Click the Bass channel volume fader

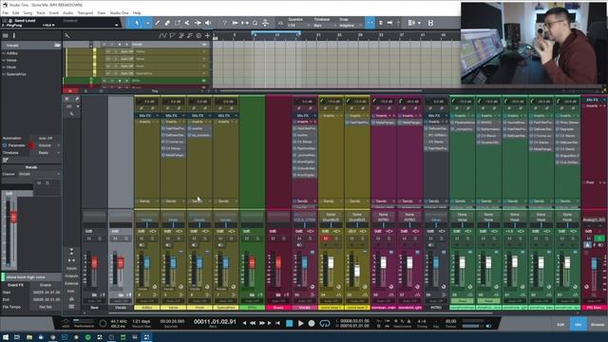point(94,262)
